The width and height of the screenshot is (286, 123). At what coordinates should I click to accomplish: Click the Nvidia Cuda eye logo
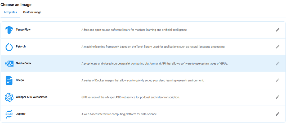9,64
